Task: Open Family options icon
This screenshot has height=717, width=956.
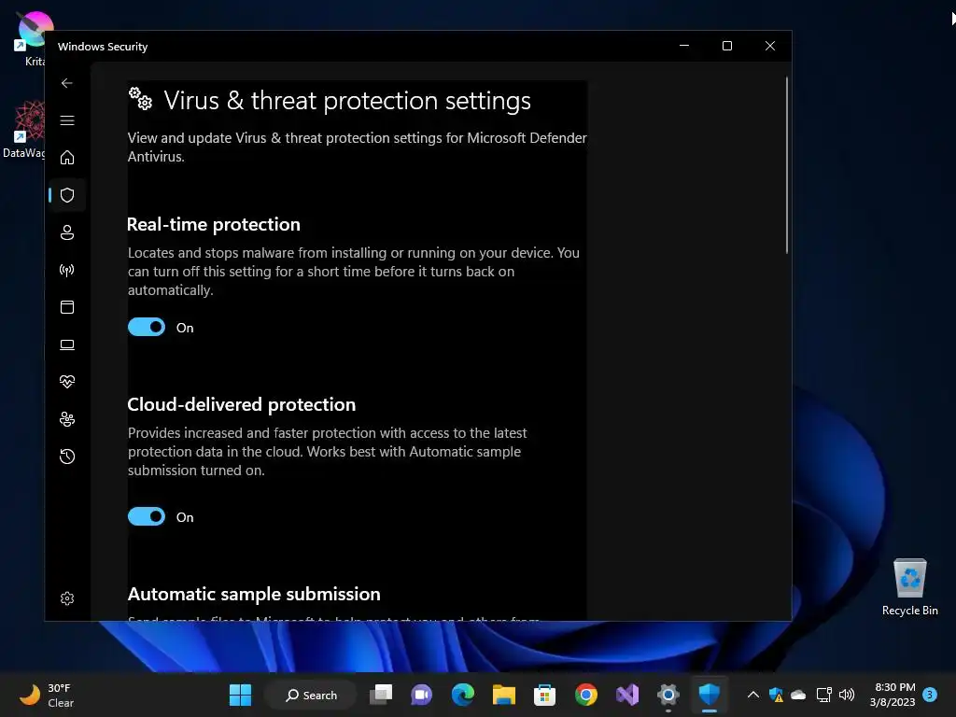Action: point(67,419)
